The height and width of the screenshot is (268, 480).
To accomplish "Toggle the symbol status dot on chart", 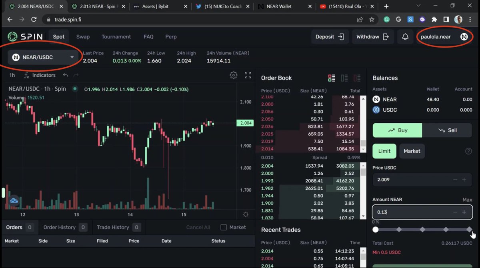I will pyautogui.click(x=74, y=89).
